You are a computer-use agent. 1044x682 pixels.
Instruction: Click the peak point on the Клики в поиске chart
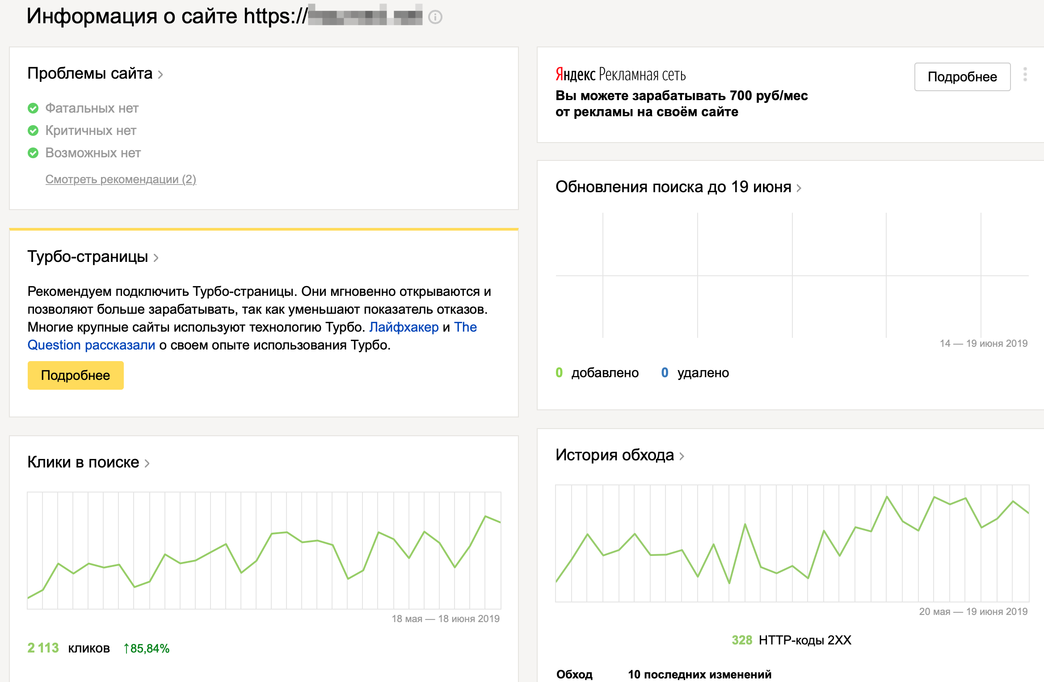485,516
